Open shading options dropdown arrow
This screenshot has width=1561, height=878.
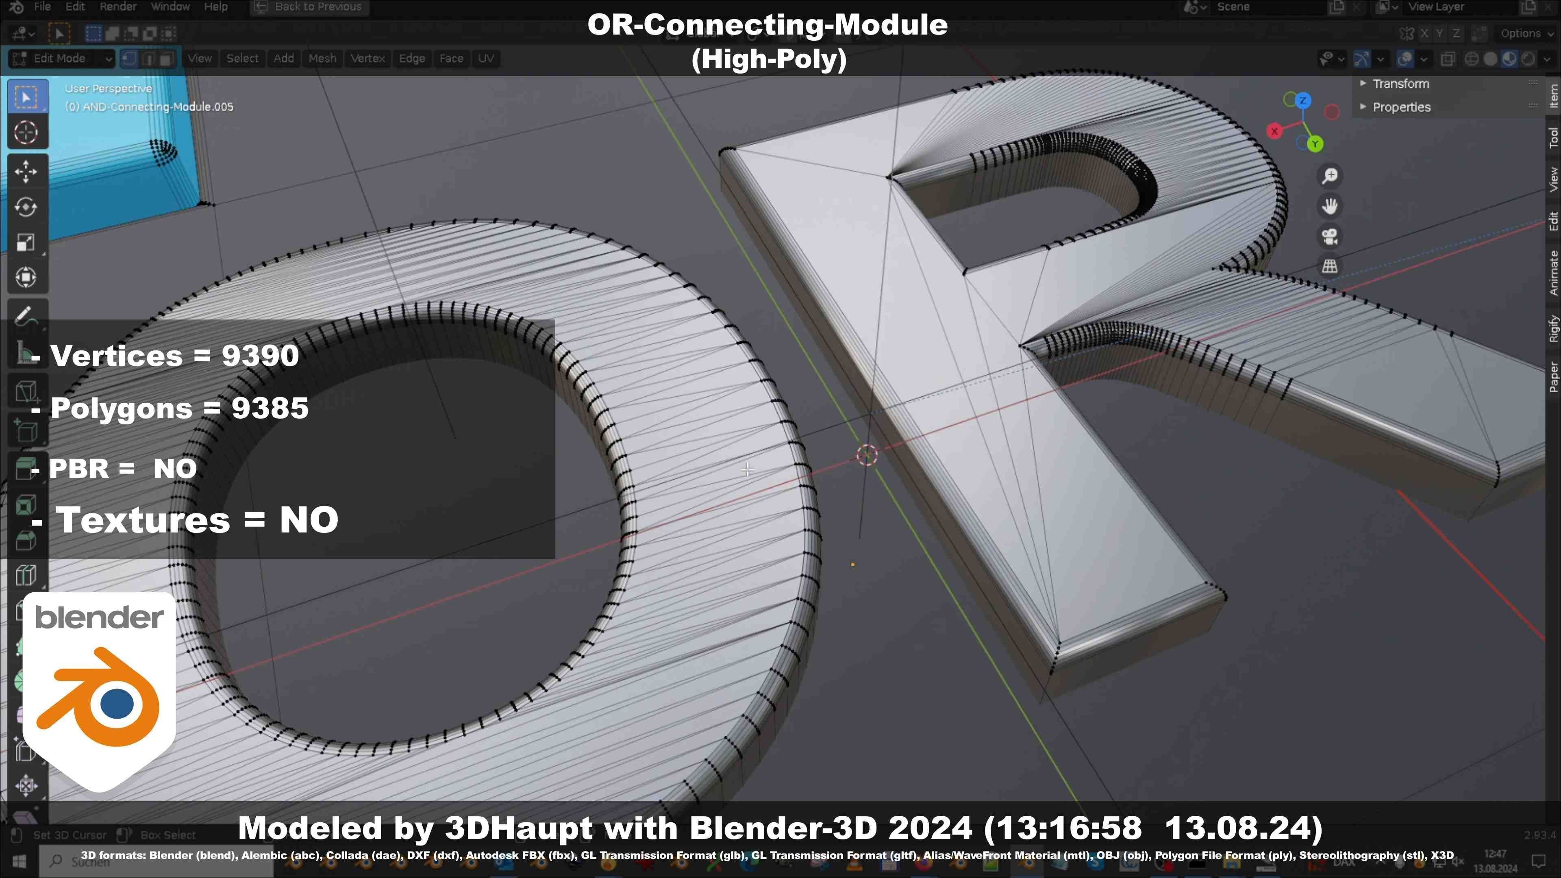(1546, 59)
